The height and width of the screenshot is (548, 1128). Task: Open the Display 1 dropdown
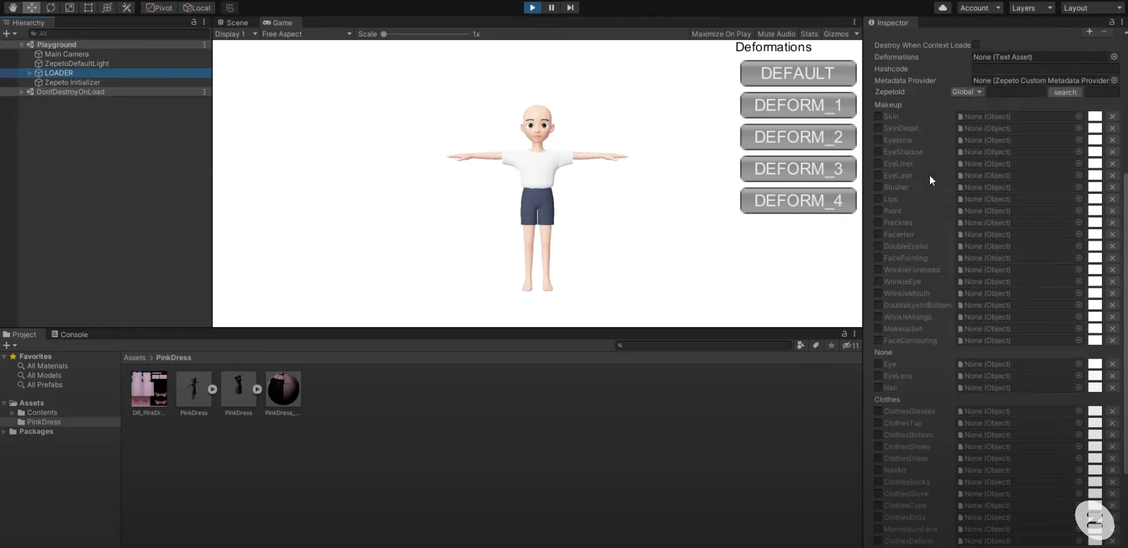pos(236,34)
